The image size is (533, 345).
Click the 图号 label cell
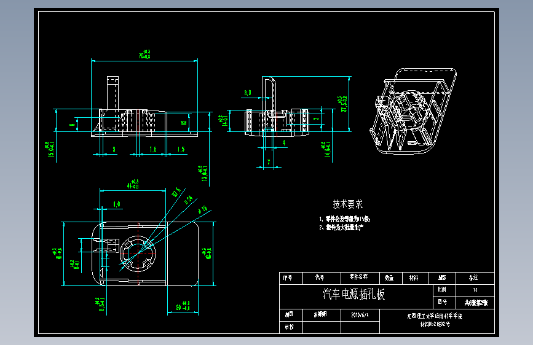pos(444,303)
